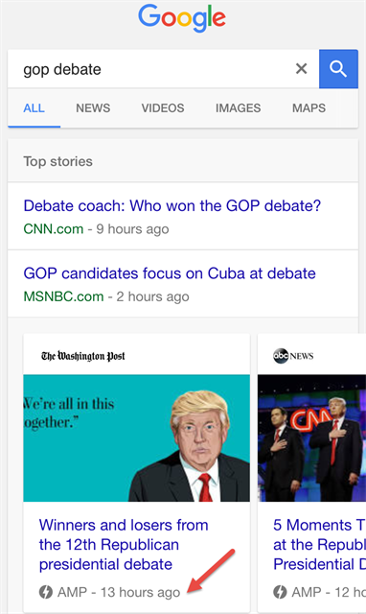Open 'Debate coach: Who won the GOP debate?'
Screen dimensions: 366x614
click(172, 205)
